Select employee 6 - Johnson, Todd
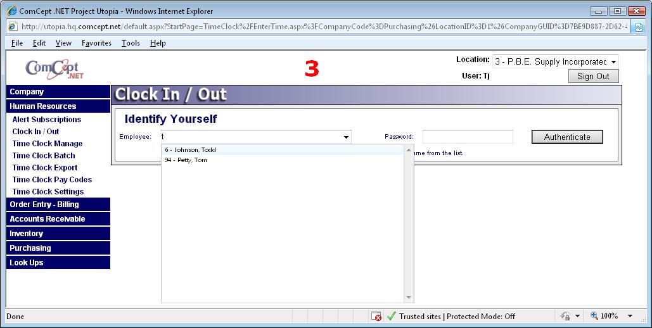652x328 pixels. click(x=190, y=150)
